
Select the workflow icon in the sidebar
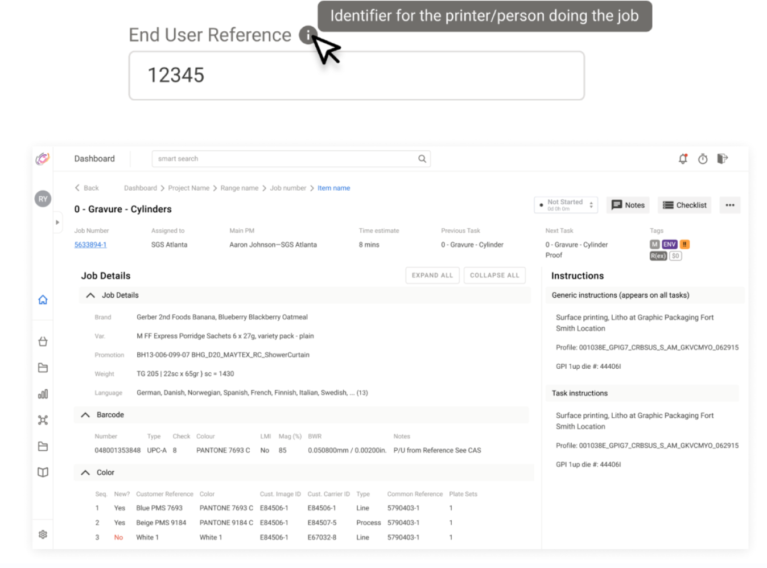(x=43, y=420)
